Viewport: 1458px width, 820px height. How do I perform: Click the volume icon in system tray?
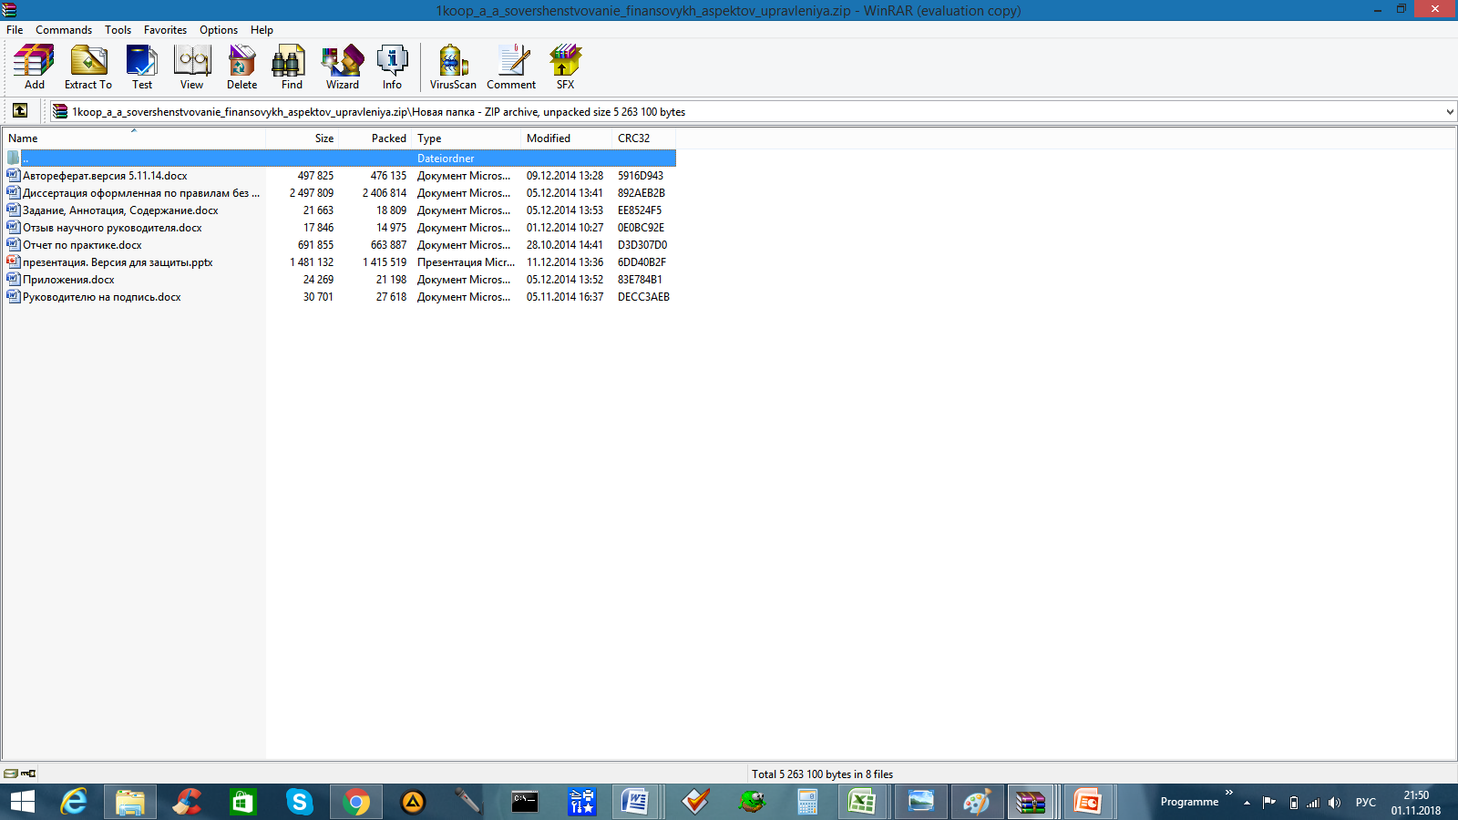point(1334,803)
